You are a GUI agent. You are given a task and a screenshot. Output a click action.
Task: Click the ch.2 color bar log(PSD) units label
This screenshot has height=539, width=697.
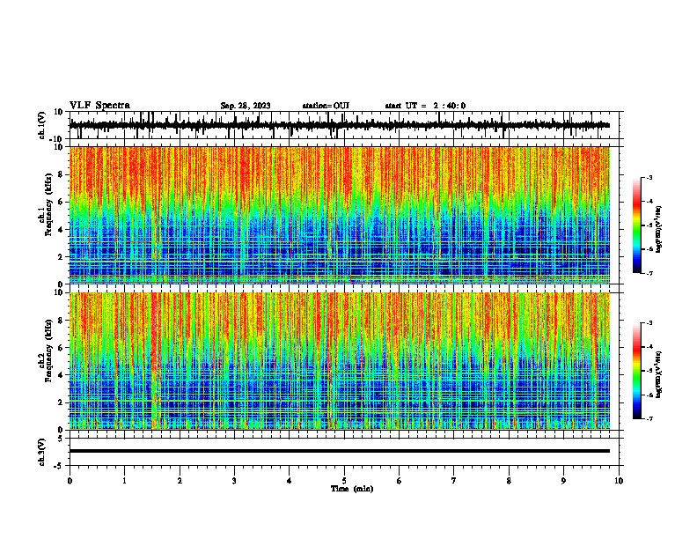[x=658, y=374]
